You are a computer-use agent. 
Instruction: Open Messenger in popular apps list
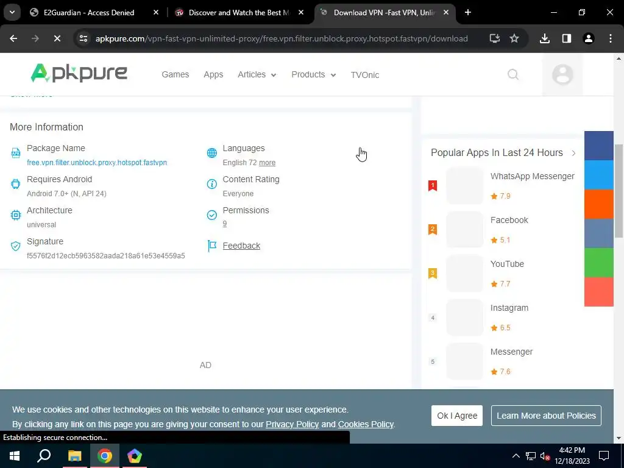click(511, 352)
